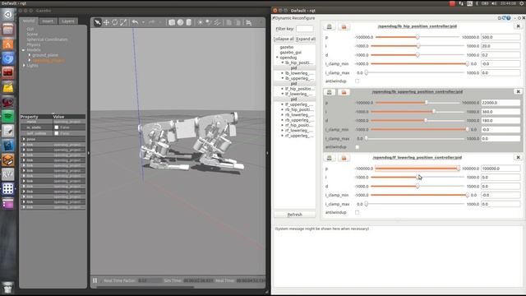Viewport: 526px width, 296px height.
Task: Click the p value field showing 500.0
Action: [x=501, y=37]
